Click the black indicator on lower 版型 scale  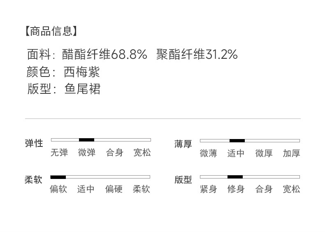[x=235, y=177]
